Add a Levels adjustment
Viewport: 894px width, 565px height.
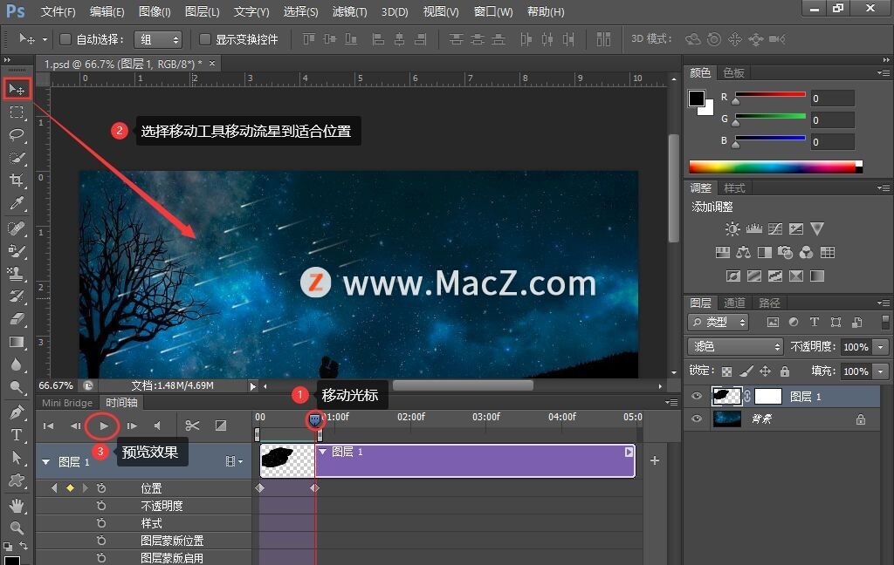coord(753,229)
